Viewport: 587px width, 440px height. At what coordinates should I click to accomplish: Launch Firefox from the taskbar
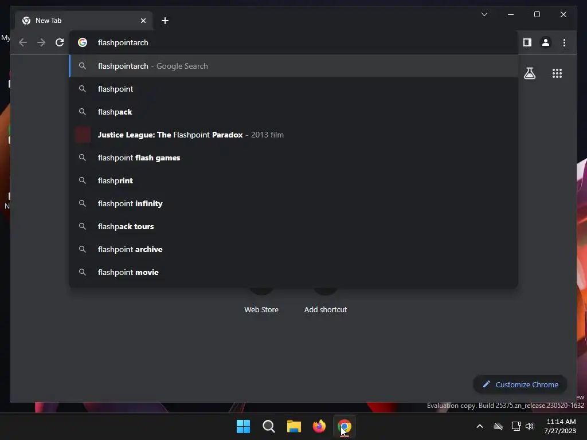pyautogui.click(x=319, y=426)
